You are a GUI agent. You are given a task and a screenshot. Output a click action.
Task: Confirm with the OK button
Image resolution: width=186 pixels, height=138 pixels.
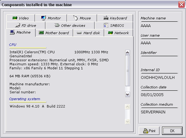[172, 131]
